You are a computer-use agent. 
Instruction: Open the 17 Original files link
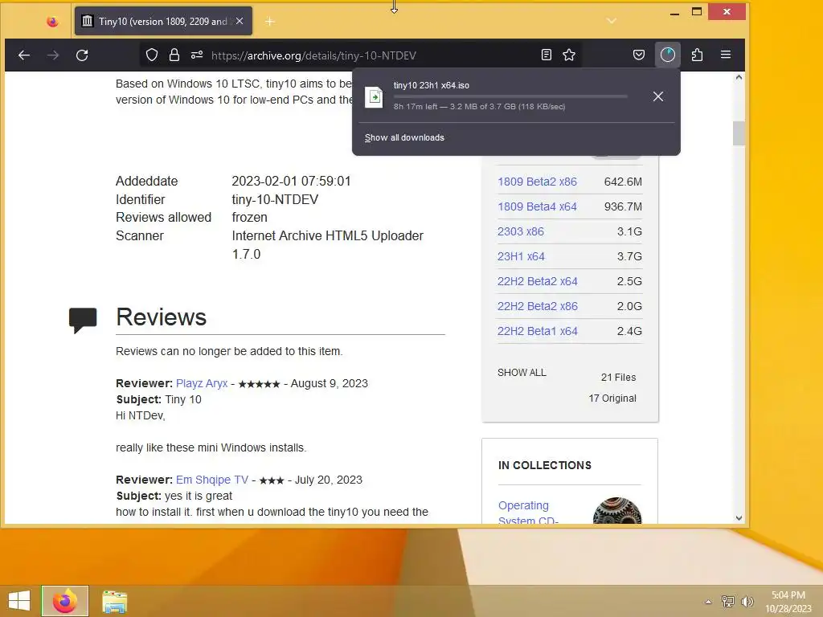(x=612, y=398)
